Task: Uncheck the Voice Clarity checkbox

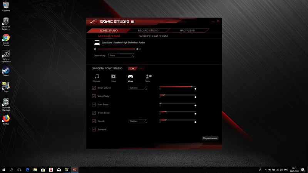Action: point(94,96)
